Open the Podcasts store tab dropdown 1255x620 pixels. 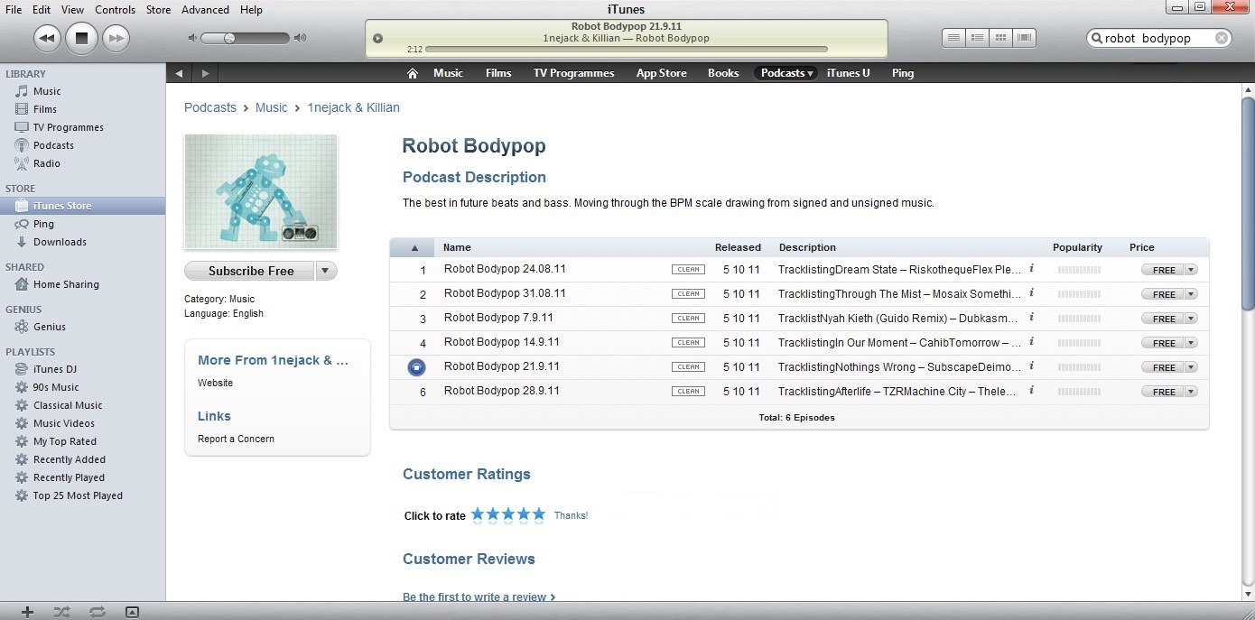point(784,73)
